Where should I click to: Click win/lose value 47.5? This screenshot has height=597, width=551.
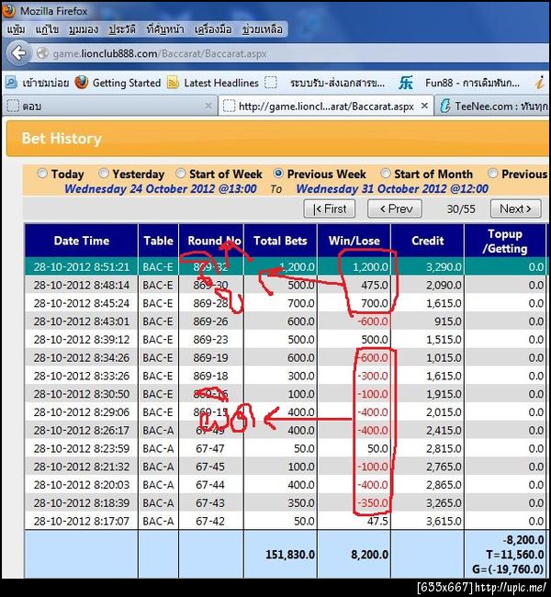(x=377, y=521)
